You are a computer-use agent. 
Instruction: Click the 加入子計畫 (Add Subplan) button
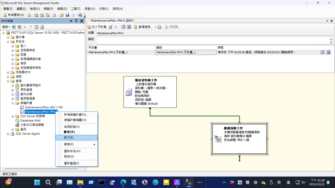tap(97, 27)
